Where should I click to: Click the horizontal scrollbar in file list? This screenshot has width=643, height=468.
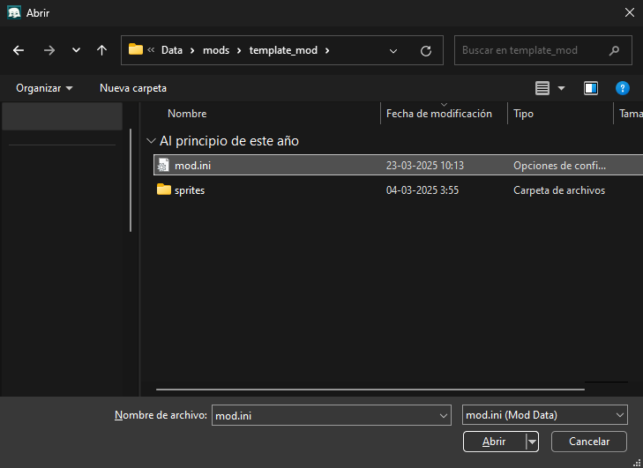pos(370,389)
